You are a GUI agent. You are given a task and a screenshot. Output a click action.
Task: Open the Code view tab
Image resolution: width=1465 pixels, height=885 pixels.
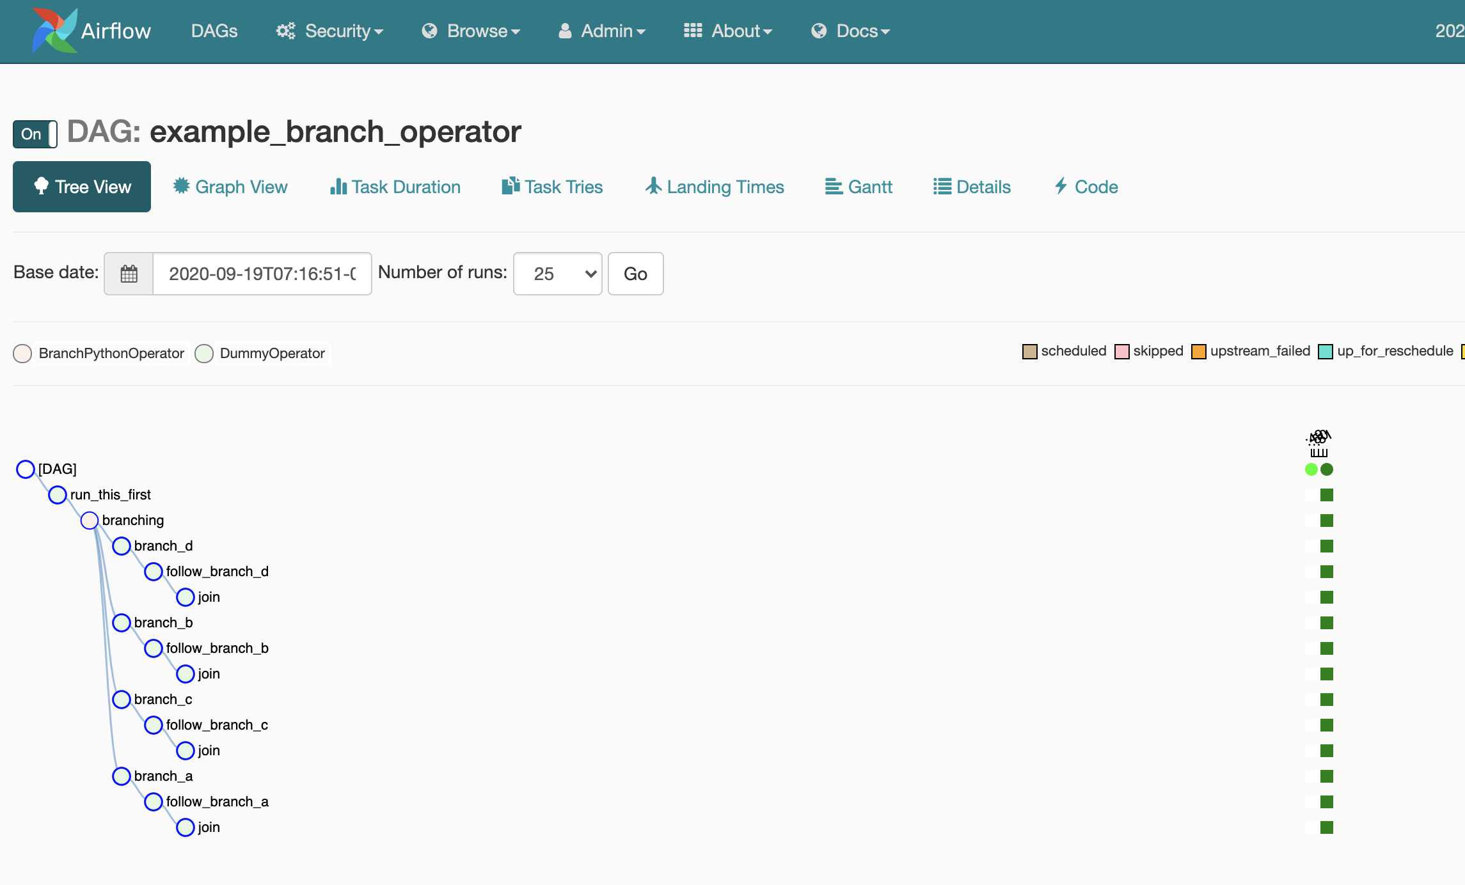coord(1086,187)
